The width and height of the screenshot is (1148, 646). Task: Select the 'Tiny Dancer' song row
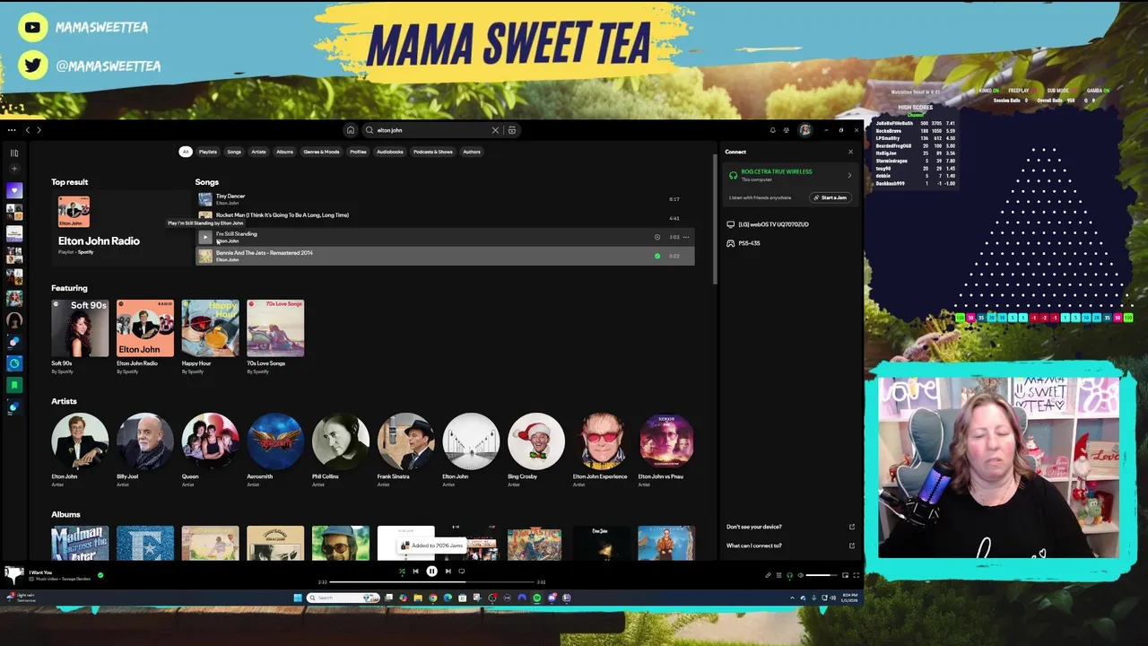(445, 199)
